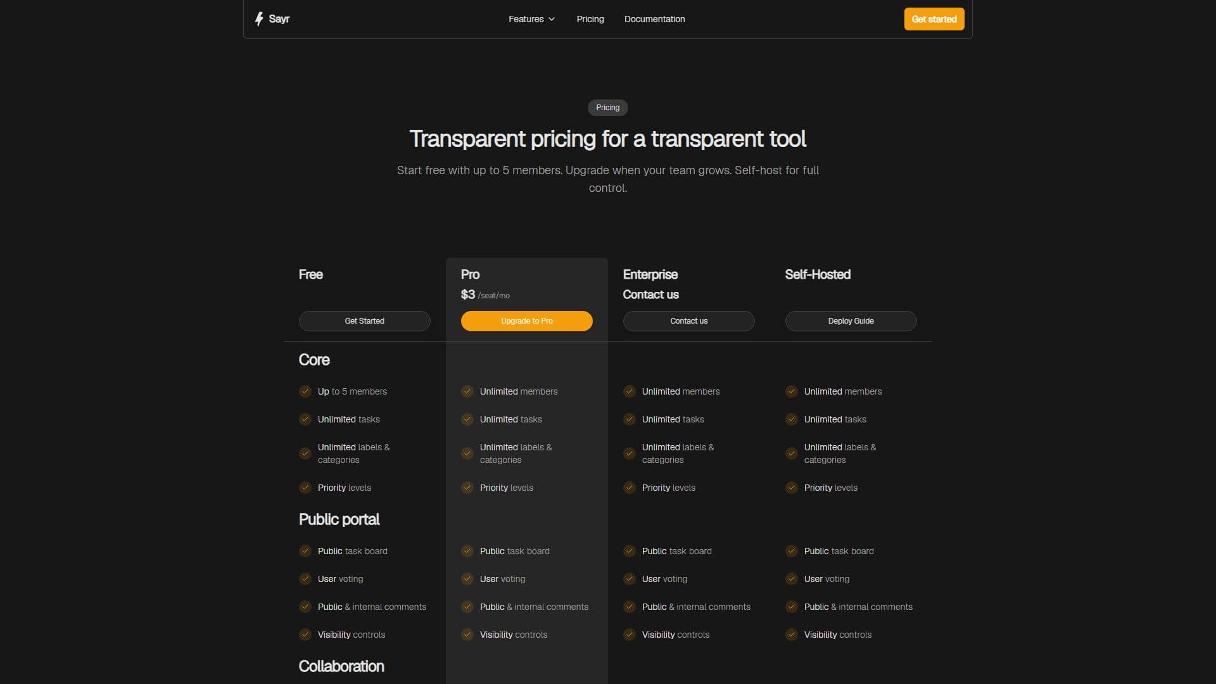This screenshot has width=1216, height=684.
Task: Click the Pricing pill badge
Action: pos(608,108)
